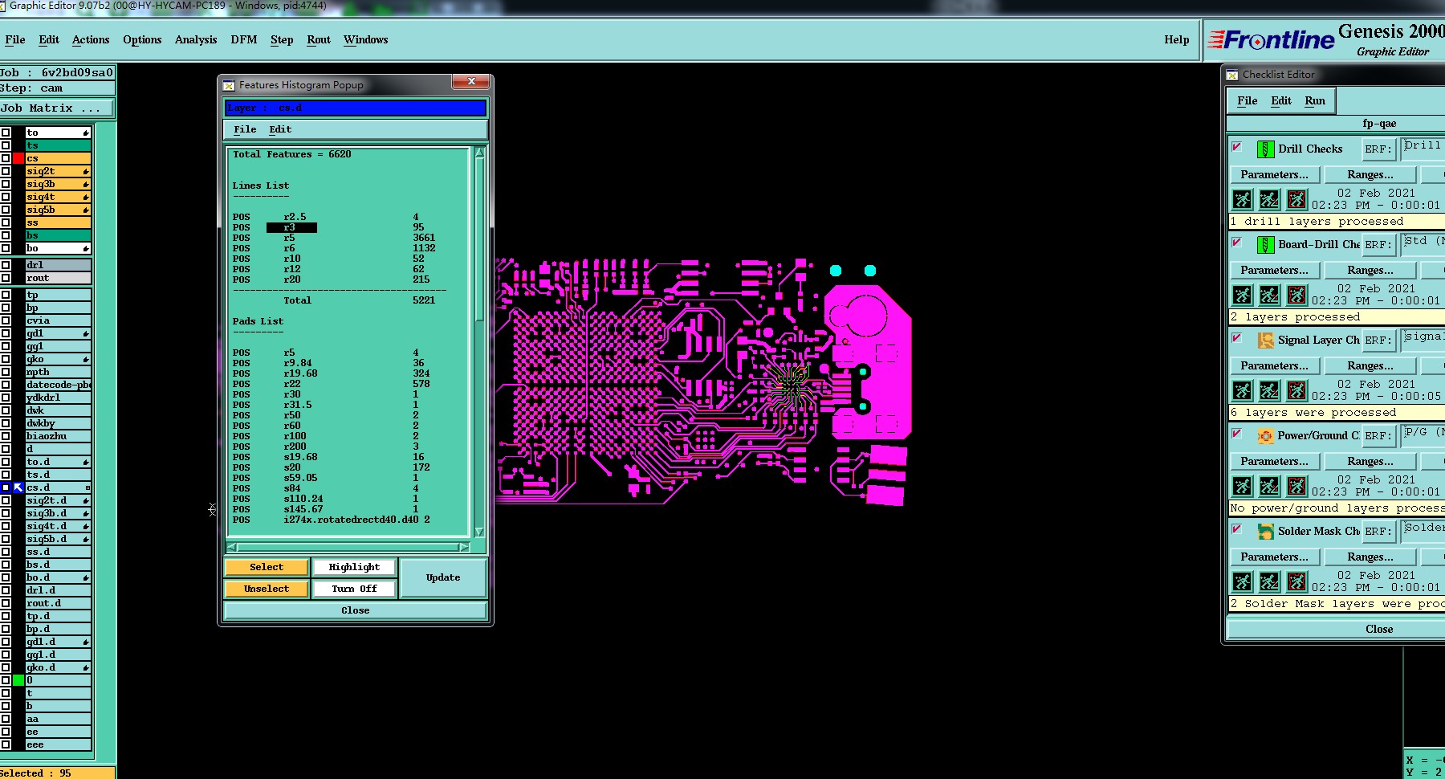Open the ERF list for Signal Layer Checks
The image size is (1445, 779).
point(1378,340)
